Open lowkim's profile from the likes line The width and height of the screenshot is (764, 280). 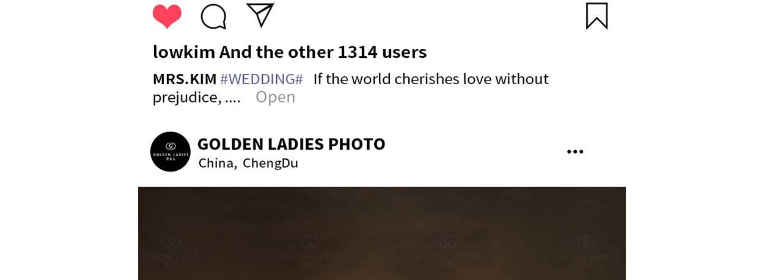click(x=184, y=52)
